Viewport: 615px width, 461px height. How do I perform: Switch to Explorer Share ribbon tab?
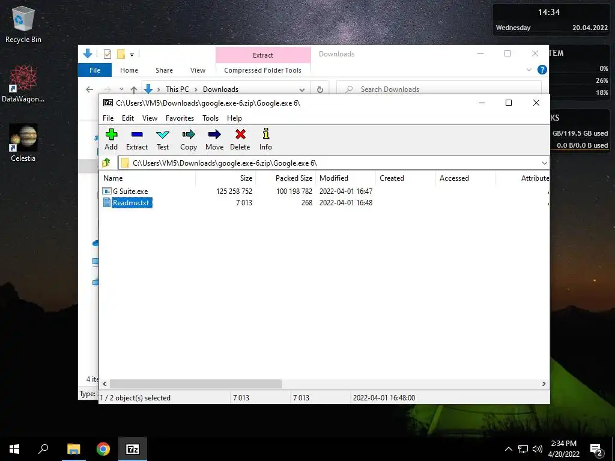coord(164,70)
